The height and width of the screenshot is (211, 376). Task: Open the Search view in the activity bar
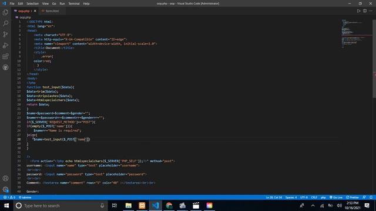click(x=5, y=23)
